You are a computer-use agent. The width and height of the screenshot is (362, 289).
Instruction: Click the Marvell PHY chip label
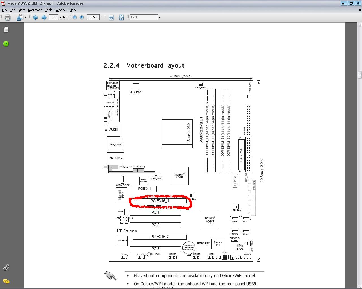(x=121, y=195)
